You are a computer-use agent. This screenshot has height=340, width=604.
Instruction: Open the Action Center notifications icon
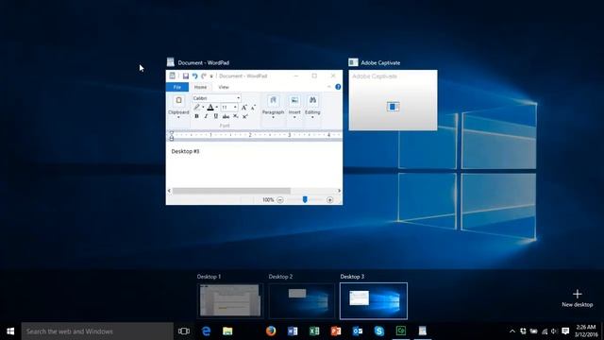[x=565, y=331]
